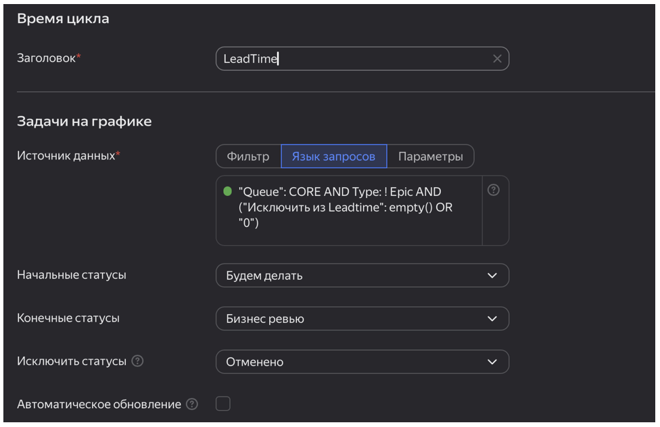Click the help icon inside query box

pyautogui.click(x=494, y=191)
